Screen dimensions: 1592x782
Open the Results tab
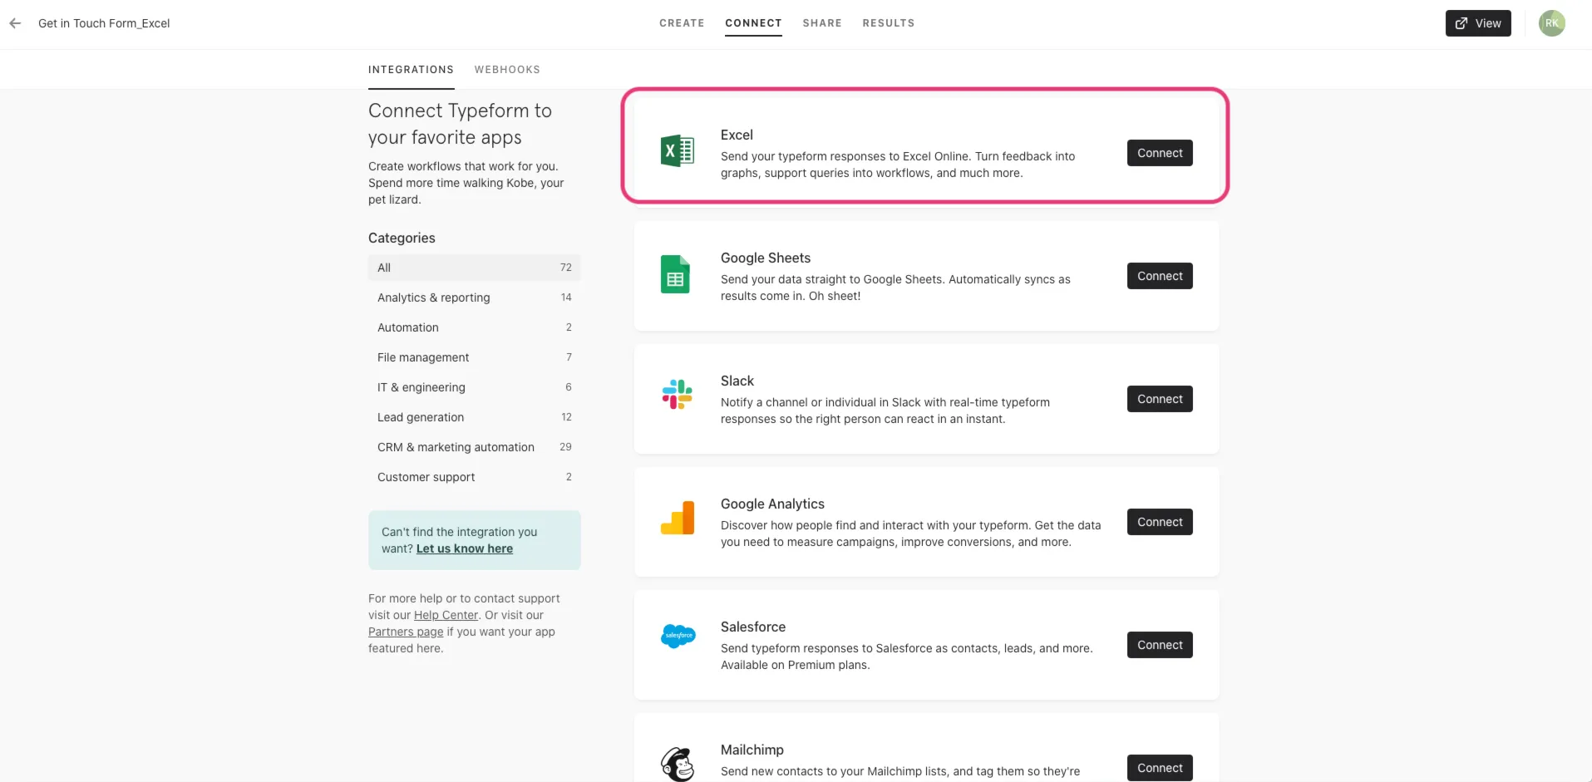889,23
